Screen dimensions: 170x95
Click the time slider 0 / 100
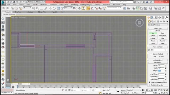pos(20,84)
